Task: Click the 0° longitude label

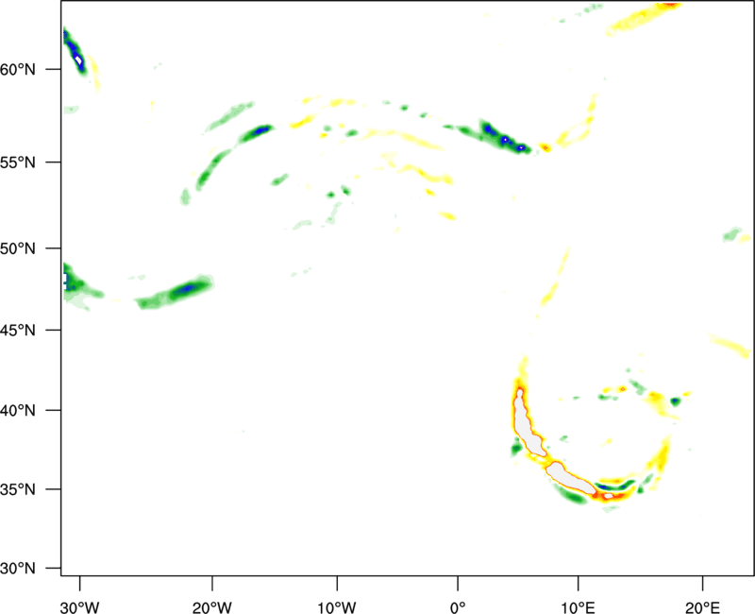Action: click(458, 607)
